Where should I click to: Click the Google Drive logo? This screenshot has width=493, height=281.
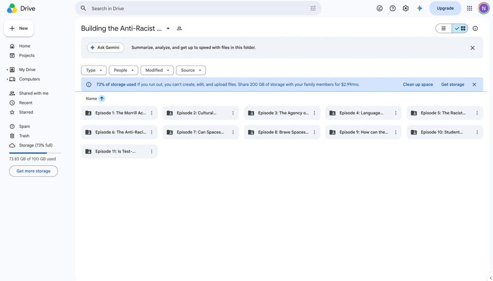point(12,8)
